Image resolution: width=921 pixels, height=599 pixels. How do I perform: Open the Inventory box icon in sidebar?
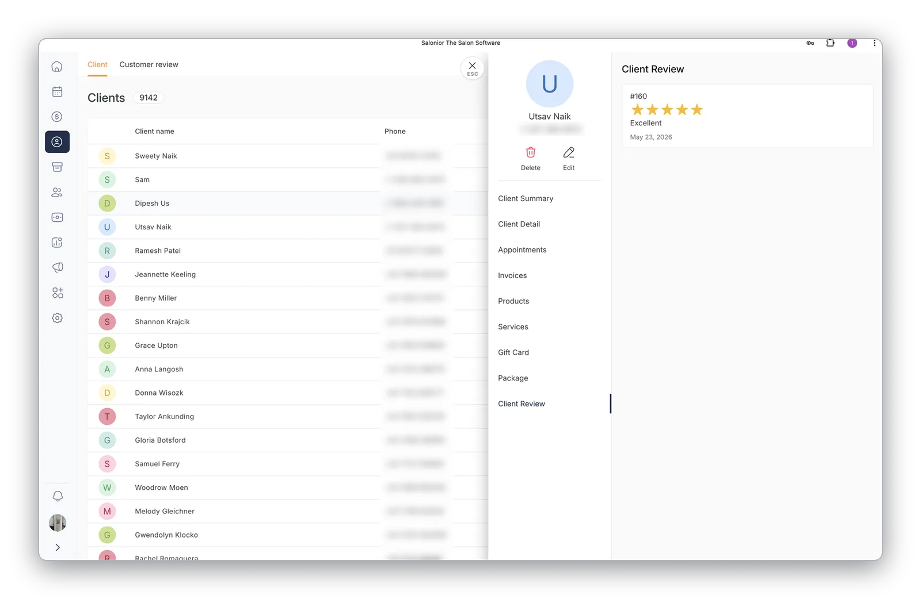[57, 167]
